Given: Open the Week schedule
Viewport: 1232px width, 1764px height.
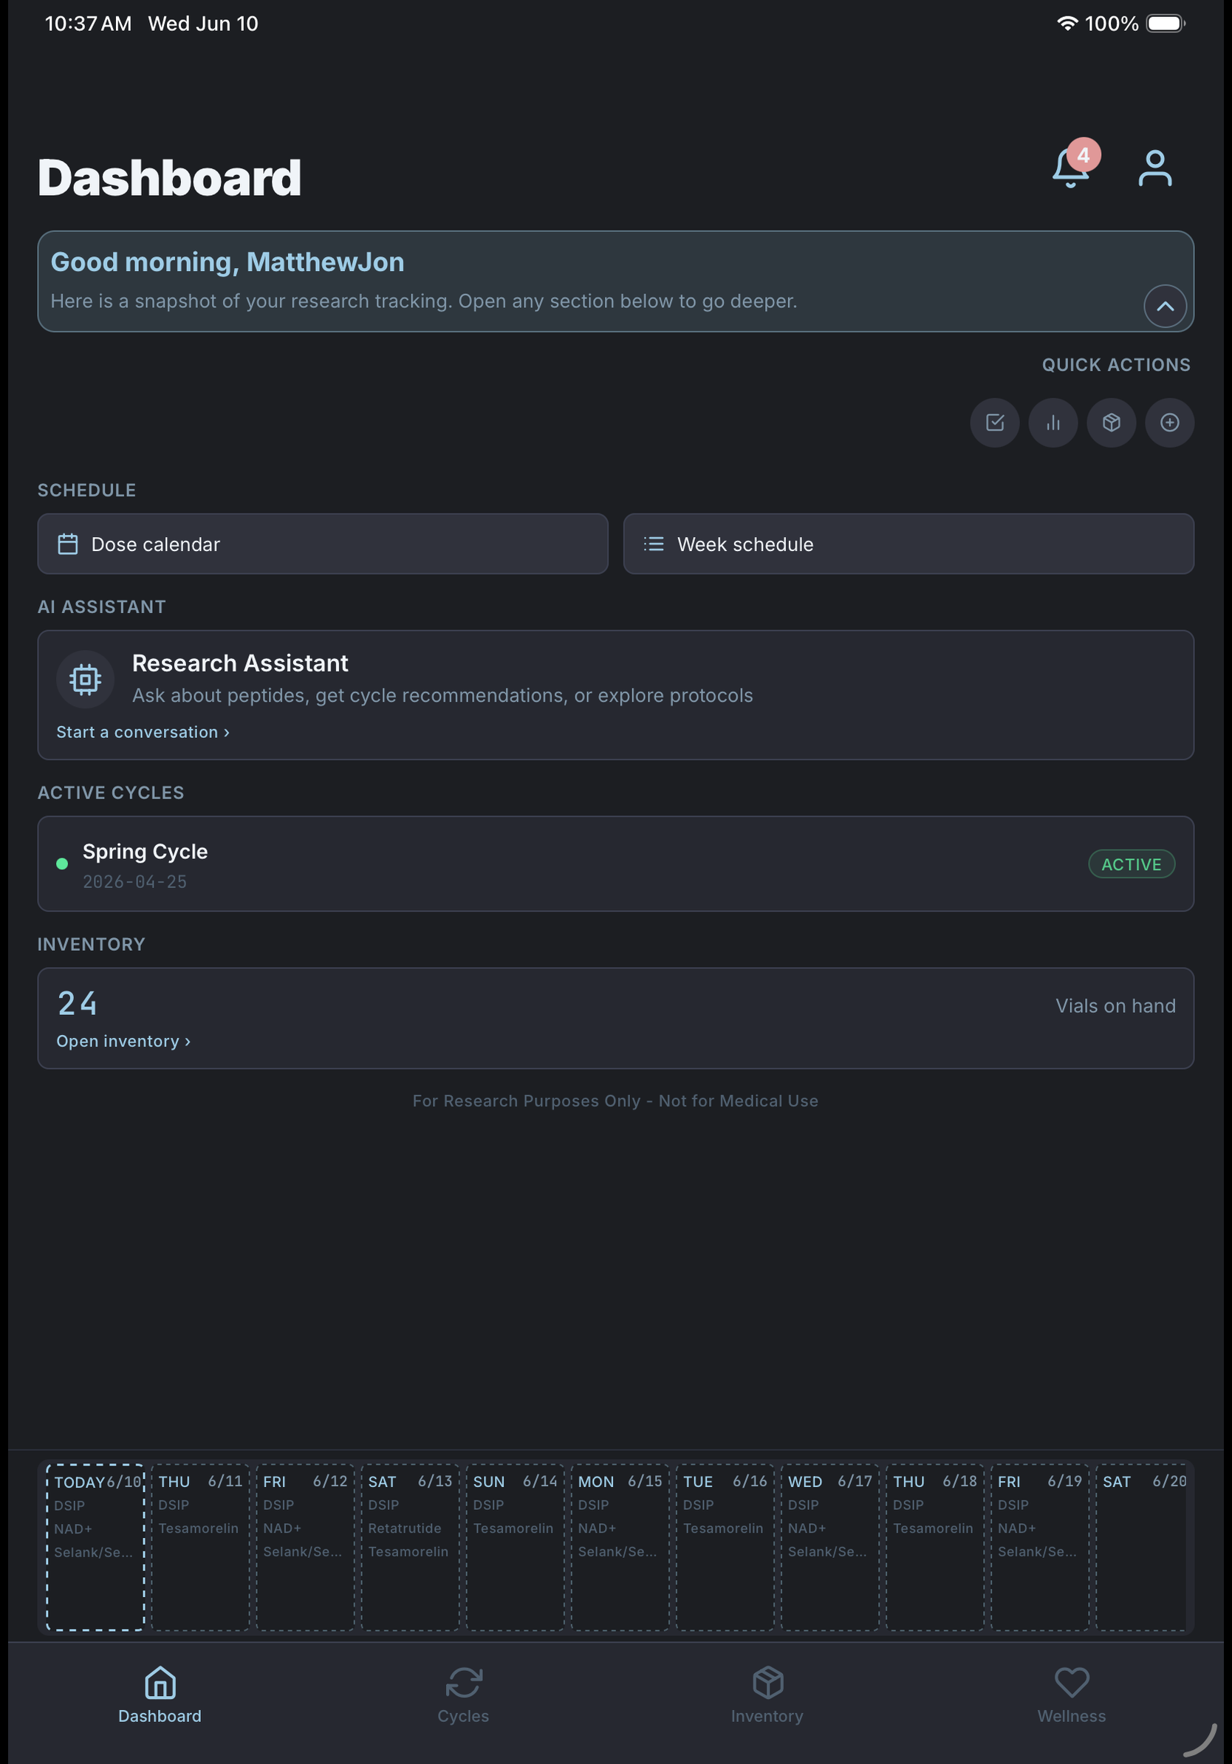Looking at the screenshot, I should (x=908, y=544).
